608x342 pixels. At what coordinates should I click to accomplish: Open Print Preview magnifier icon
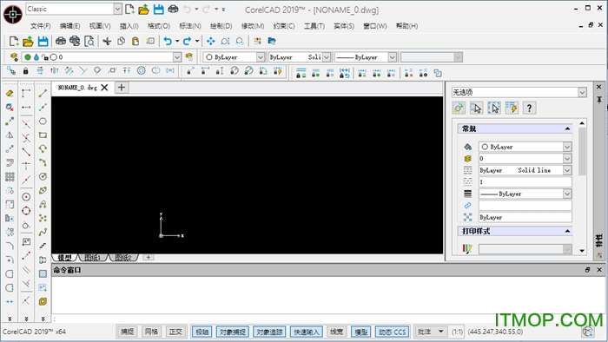89,41
